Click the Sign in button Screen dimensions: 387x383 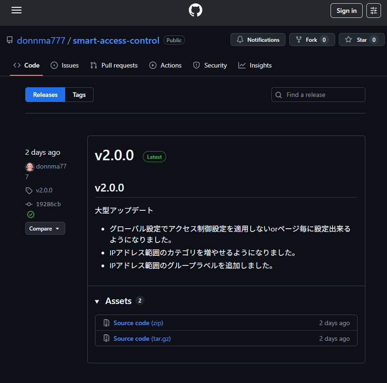(346, 11)
